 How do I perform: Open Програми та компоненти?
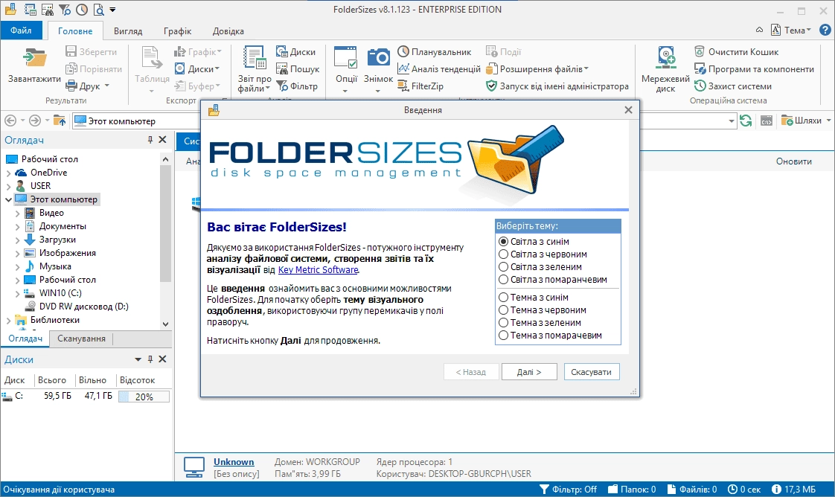tap(754, 68)
